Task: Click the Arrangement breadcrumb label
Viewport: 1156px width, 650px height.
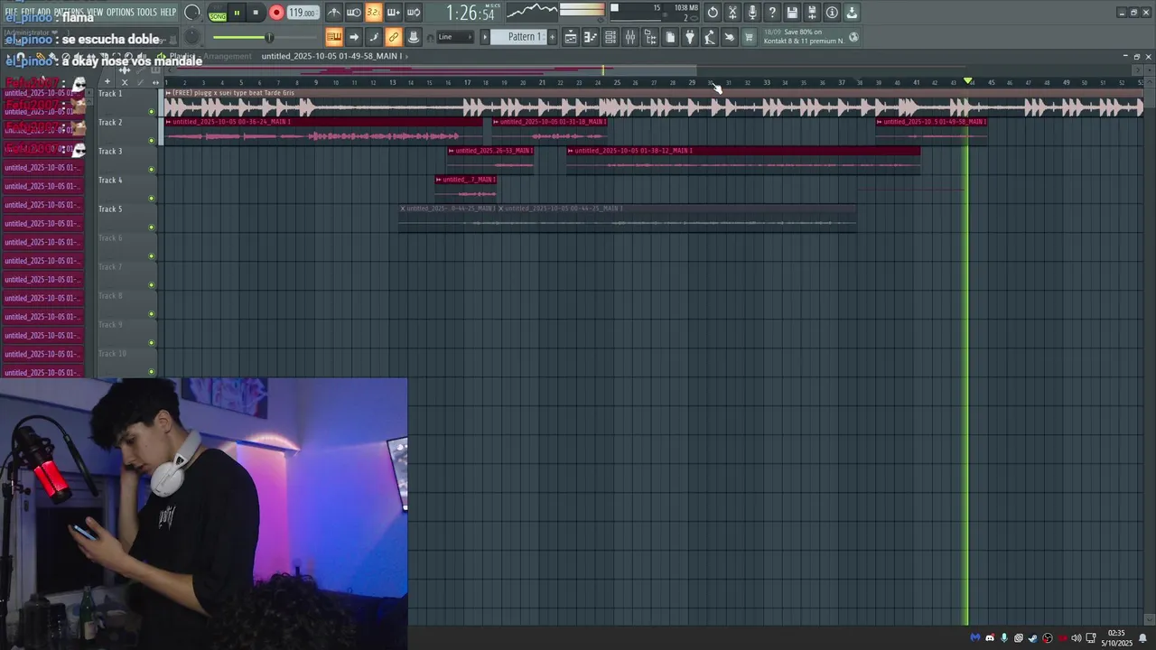Action: (x=227, y=56)
